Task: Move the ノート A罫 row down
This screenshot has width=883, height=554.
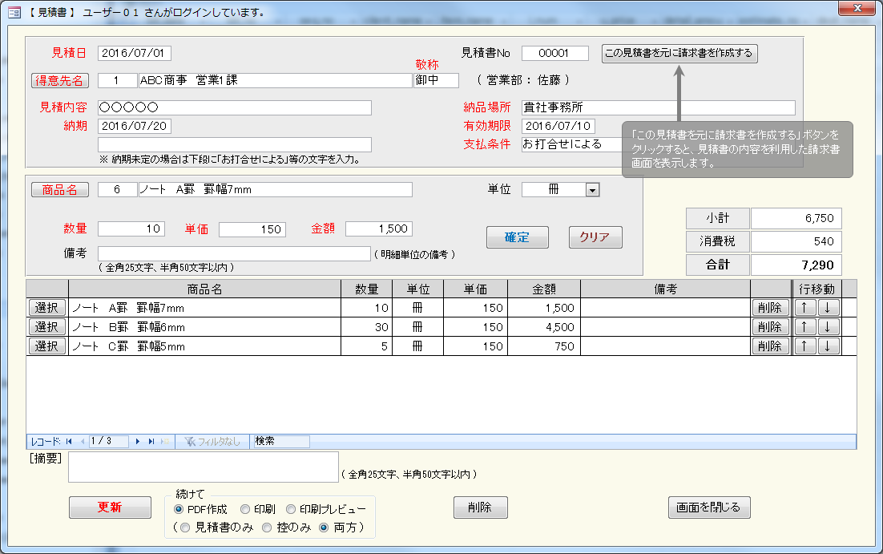Action: 828,308
